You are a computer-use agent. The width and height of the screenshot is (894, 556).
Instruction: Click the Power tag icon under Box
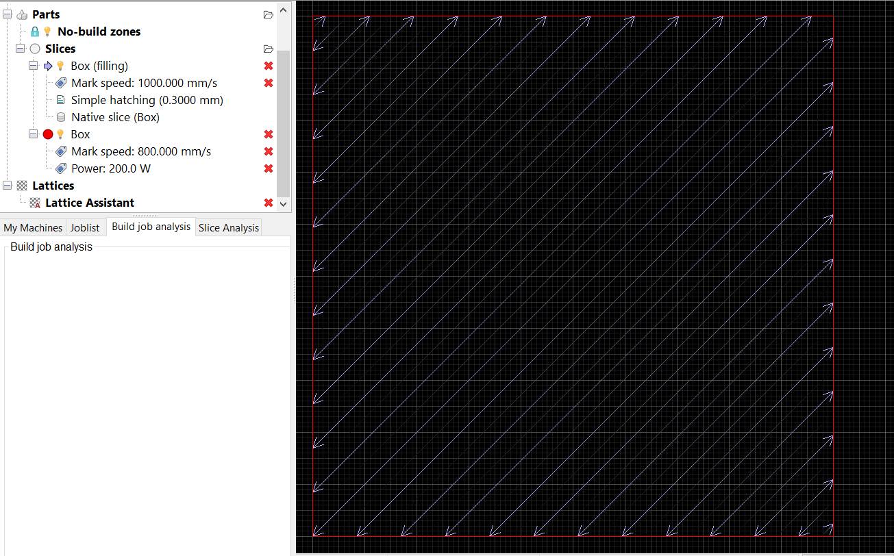(x=60, y=168)
